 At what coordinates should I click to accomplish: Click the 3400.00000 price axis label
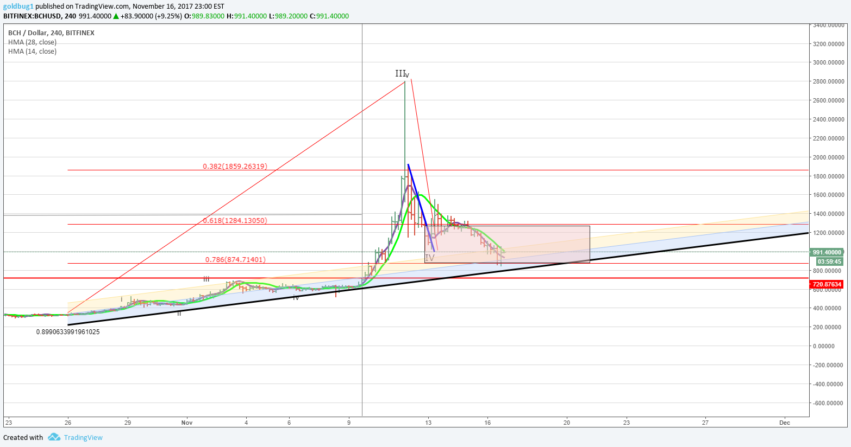click(x=829, y=25)
